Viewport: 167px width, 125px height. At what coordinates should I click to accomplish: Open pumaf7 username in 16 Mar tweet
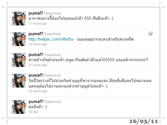tap(36, 102)
